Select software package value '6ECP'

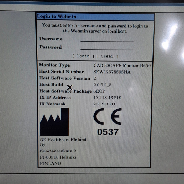pyautogui.click(x=99, y=91)
